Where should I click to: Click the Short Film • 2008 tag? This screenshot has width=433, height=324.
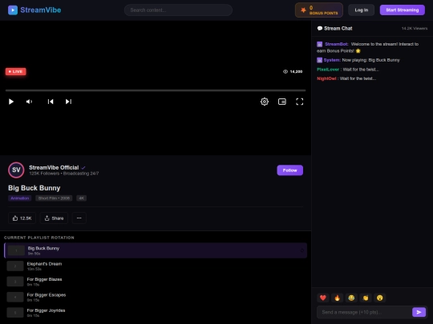coord(54,198)
